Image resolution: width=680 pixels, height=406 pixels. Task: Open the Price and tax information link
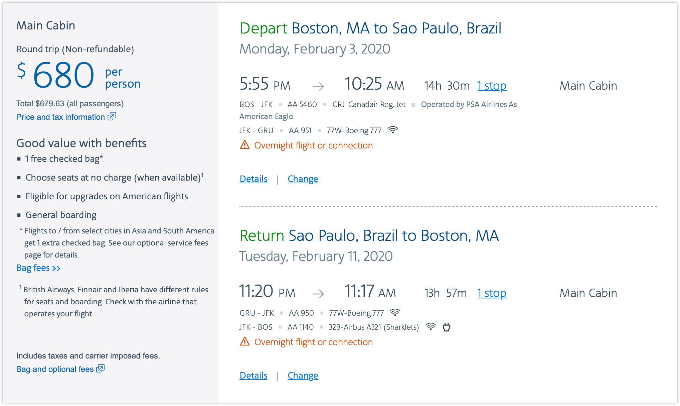tap(60, 117)
